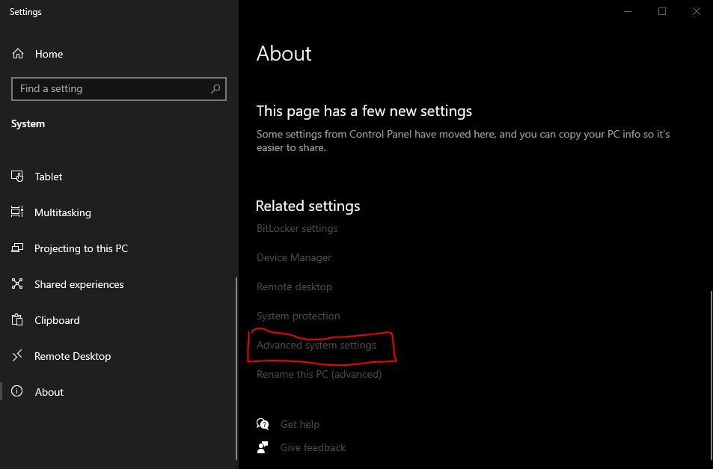Click Remote desktop under Related settings
The height and width of the screenshot is (469, 713).
pos(294,286)
